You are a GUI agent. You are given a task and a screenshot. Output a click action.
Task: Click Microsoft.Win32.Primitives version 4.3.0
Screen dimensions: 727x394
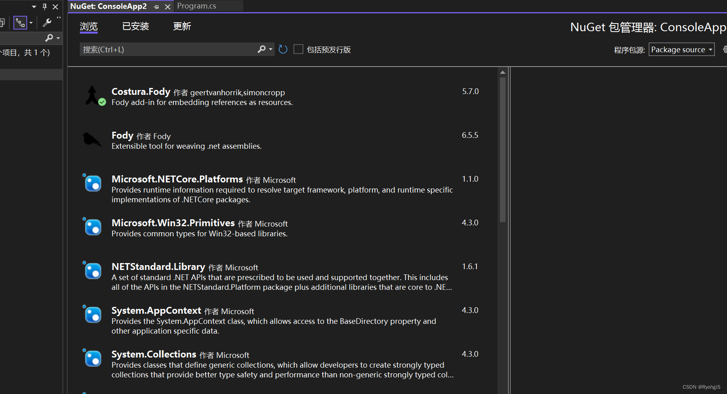[470, 223]
